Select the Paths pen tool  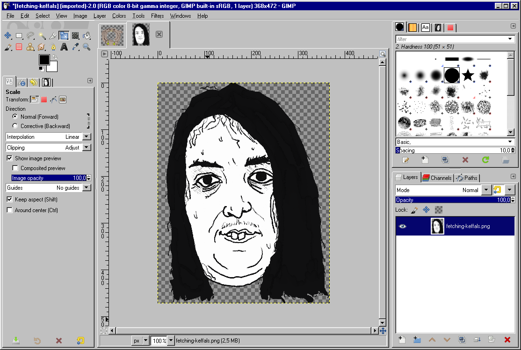click(x=53, y=47)
